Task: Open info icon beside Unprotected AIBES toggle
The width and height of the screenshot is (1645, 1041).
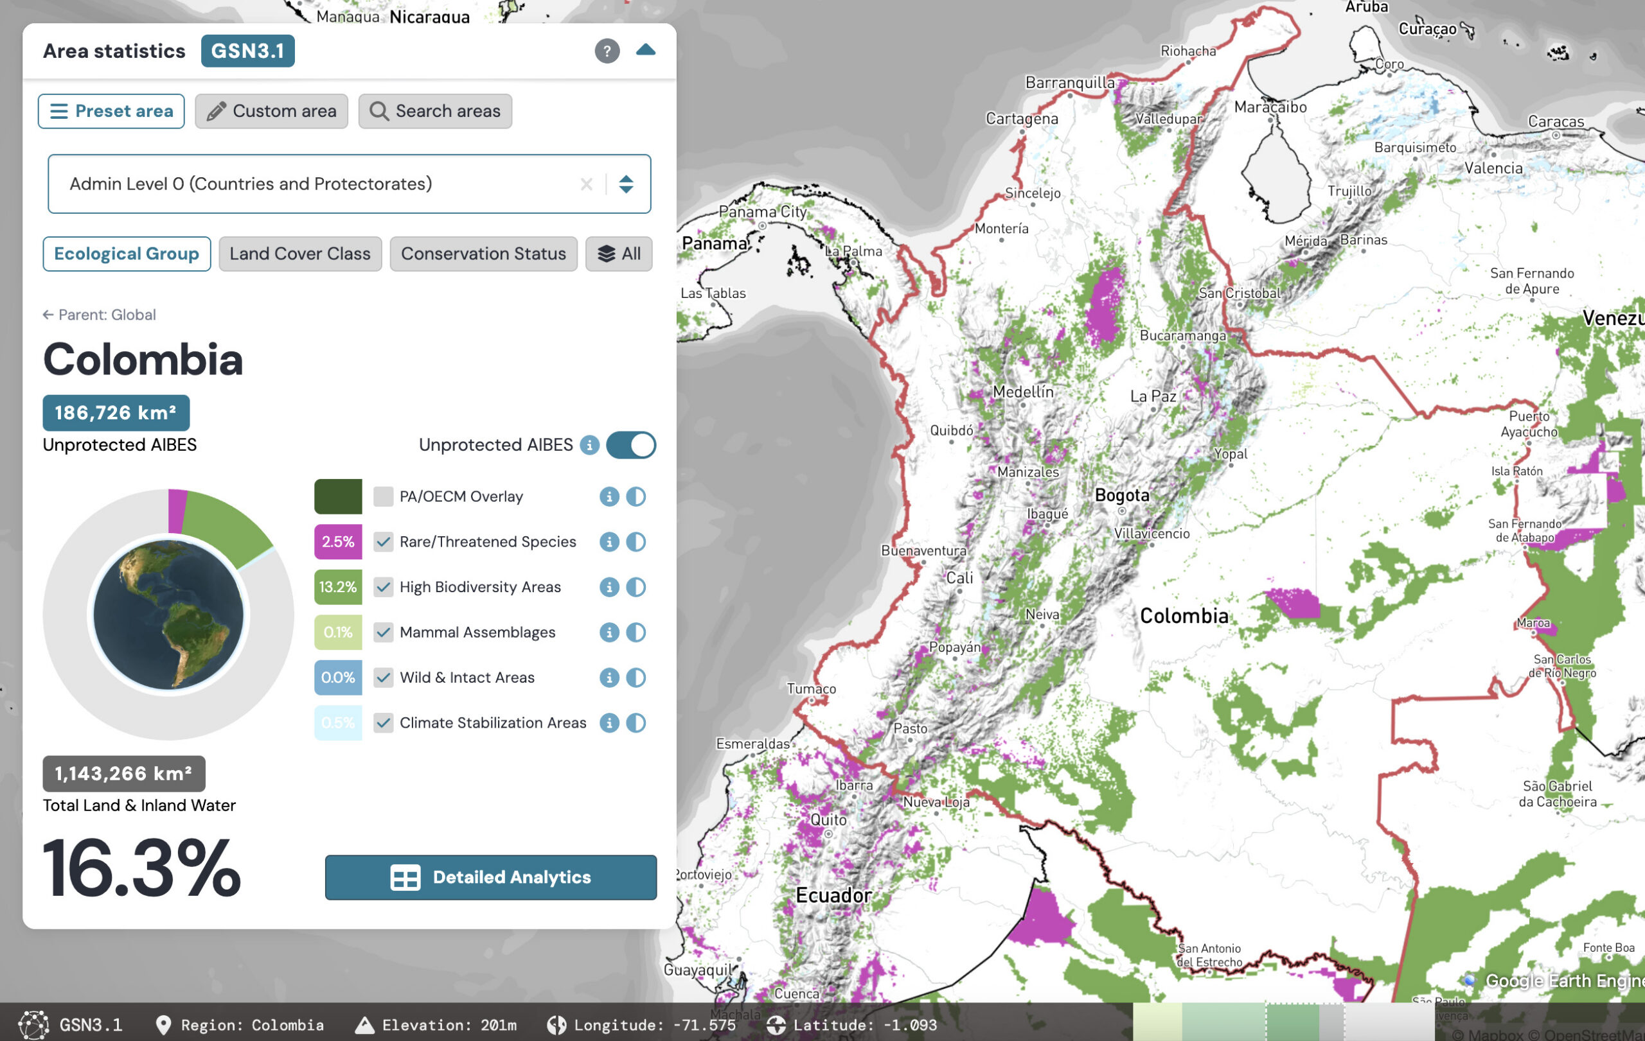Action: click(589, 445)
